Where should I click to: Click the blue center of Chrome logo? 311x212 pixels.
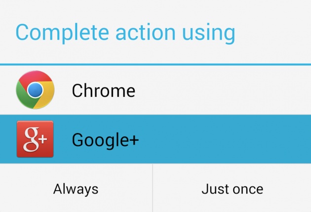(35, 90)
